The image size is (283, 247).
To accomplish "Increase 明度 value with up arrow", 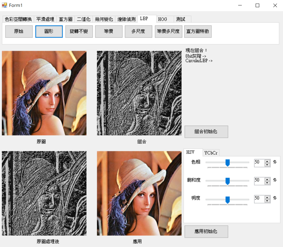I will pyautogui.click(x=267, y=197).
